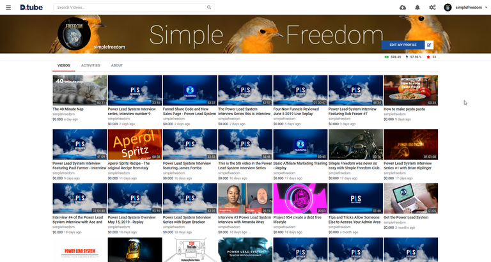This screenshot has height=262, width=491.
Task: Open interview featuring James Fomba title
Action: pyautogui.click(x=187, y=166)
